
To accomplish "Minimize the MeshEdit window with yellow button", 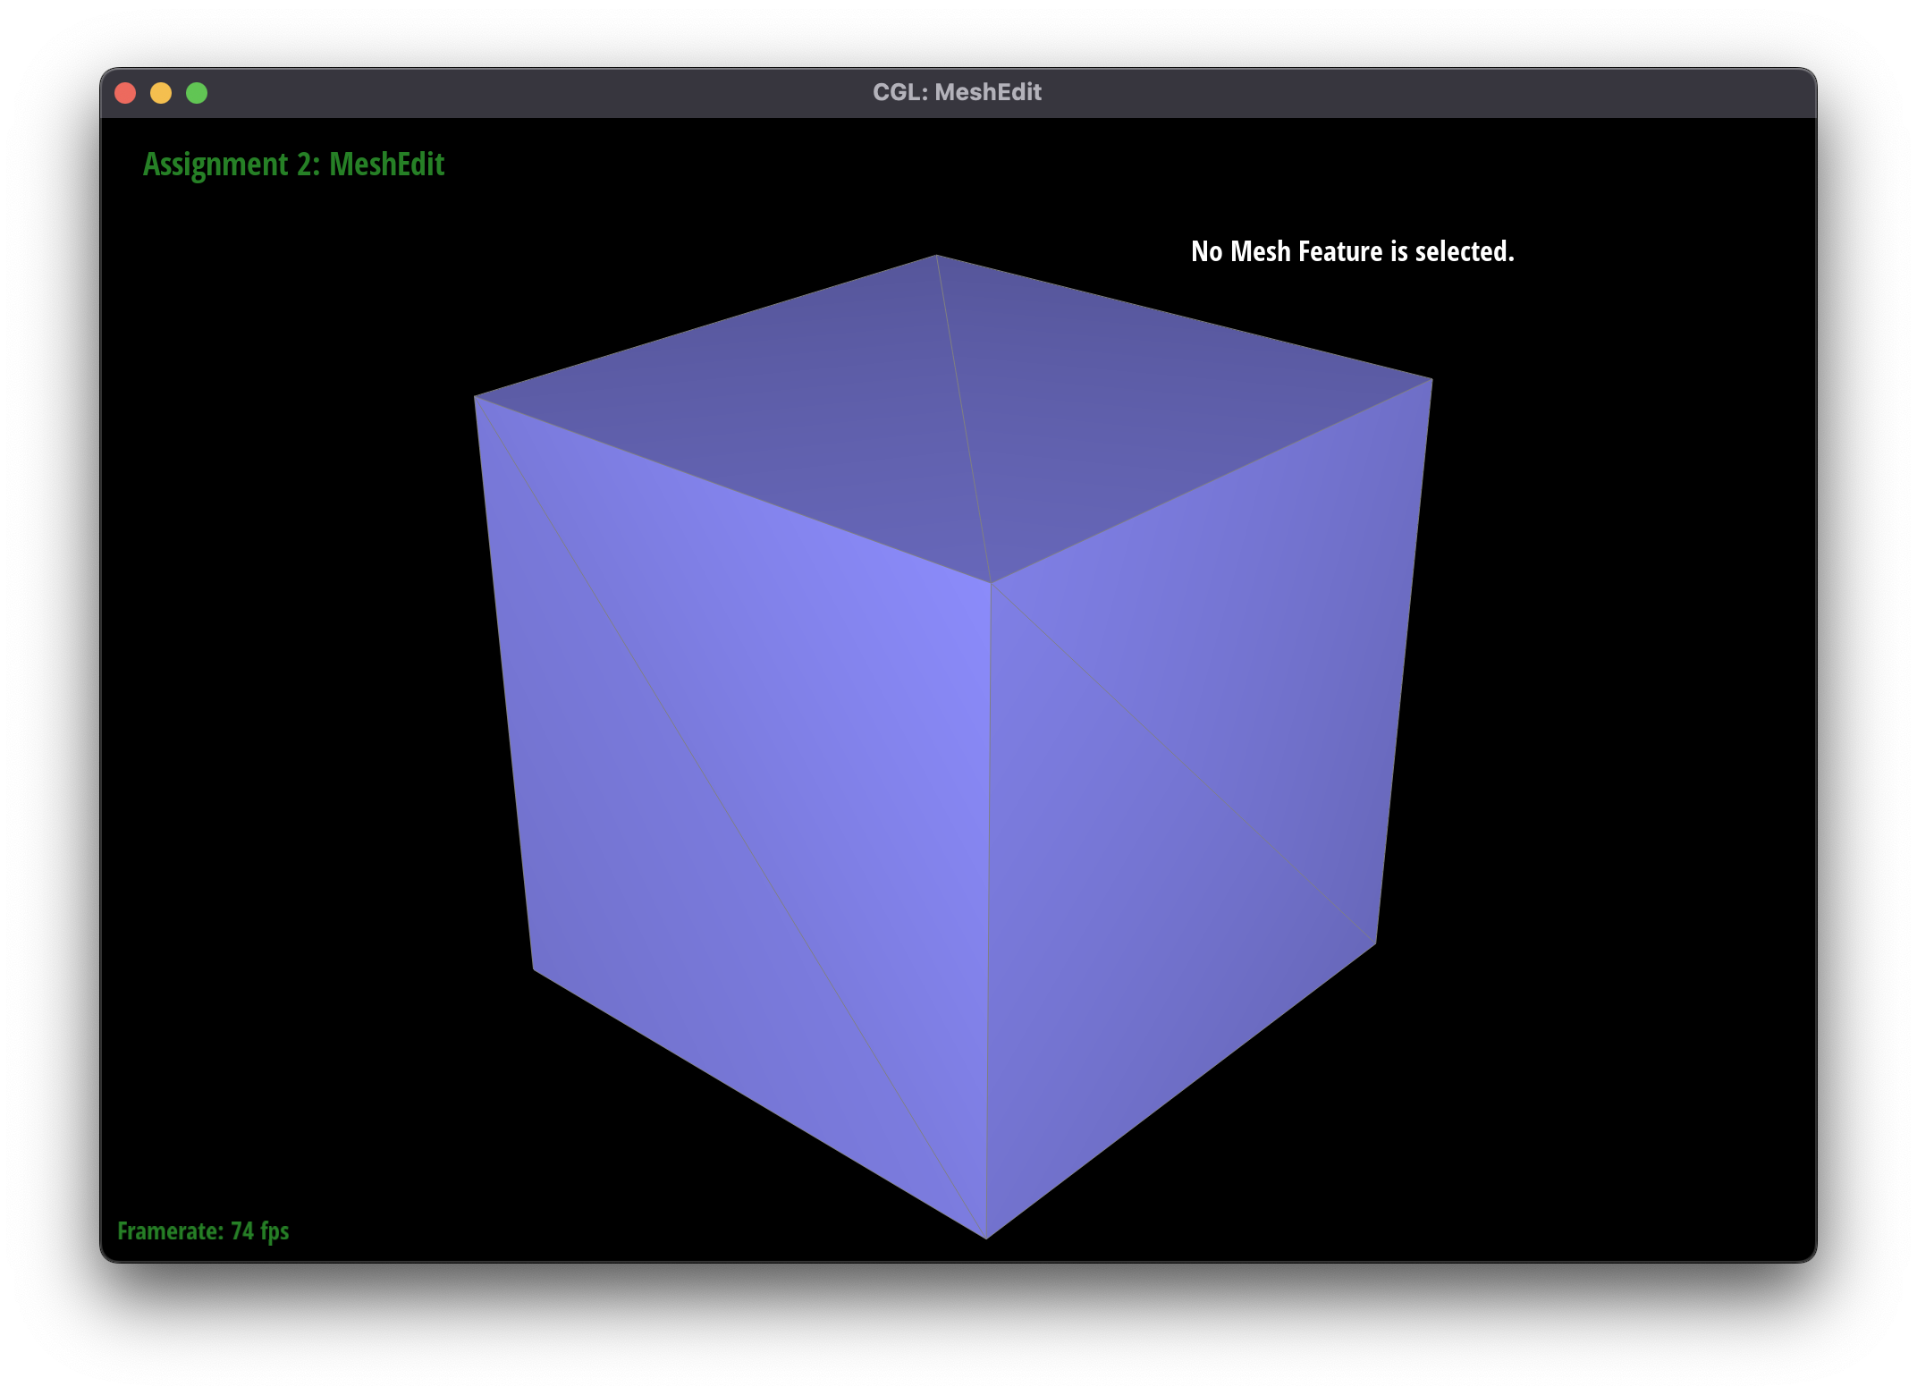I will [x=161, y=93].
